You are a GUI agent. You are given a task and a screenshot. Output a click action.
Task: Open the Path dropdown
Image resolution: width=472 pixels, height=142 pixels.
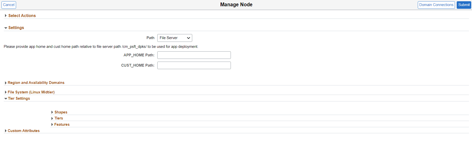pyautogui.click(x=175, y=38)
